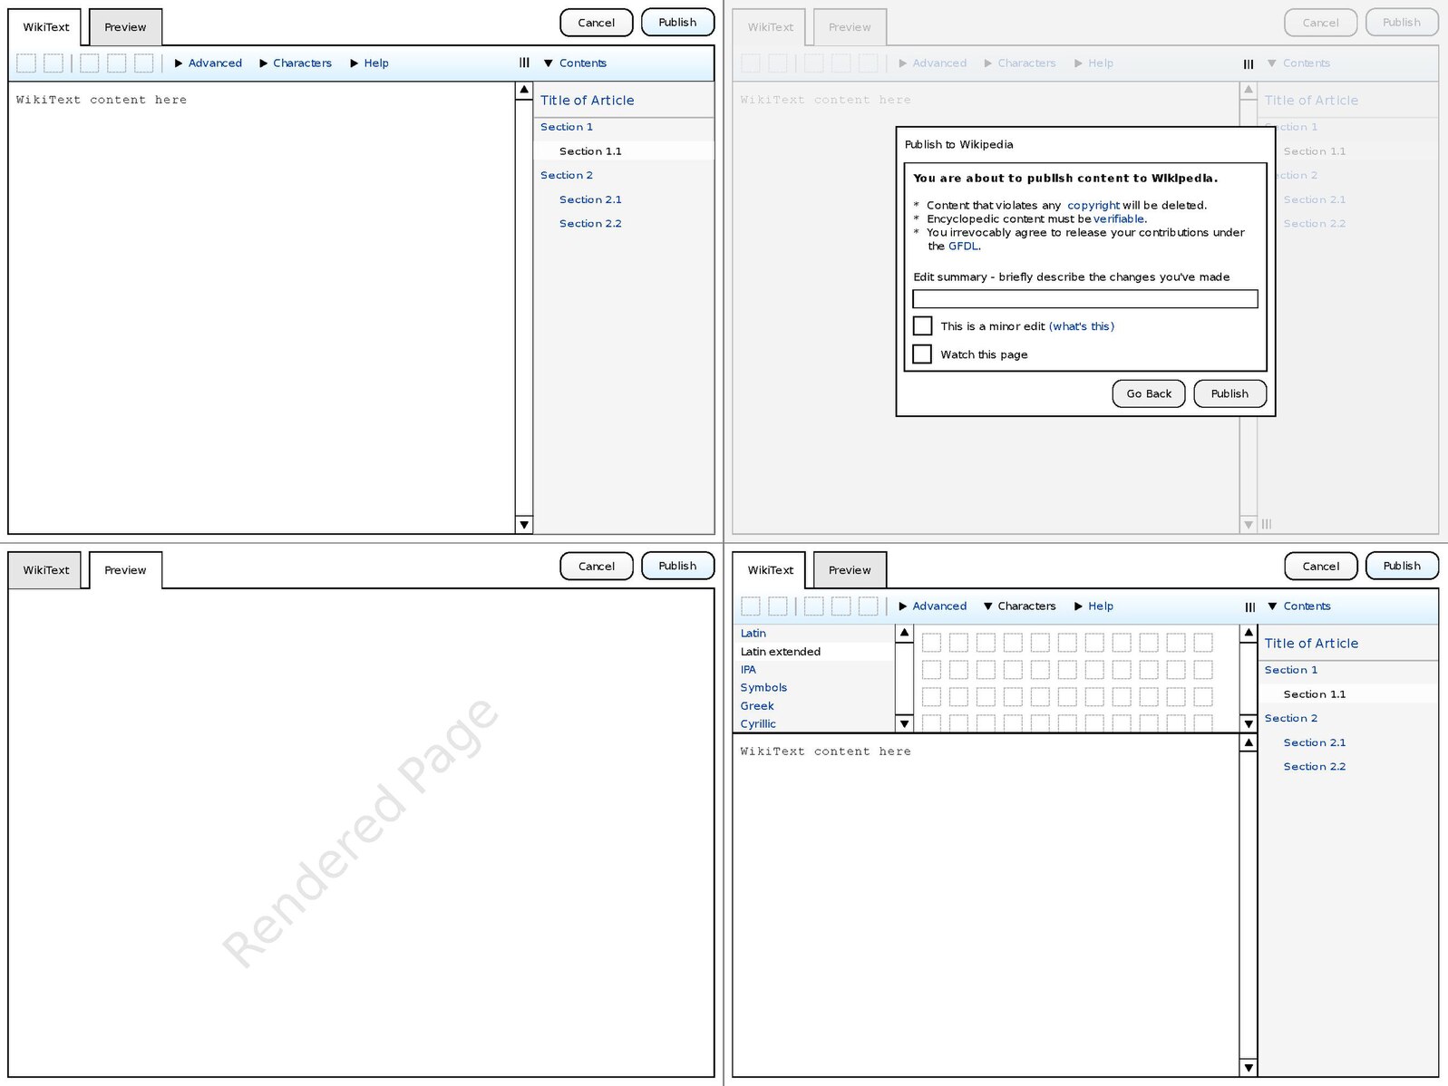Select 'Section 1.1' in character palette mockup contents
This screenshot has height=1086, width=1448.
(1315, 694)
